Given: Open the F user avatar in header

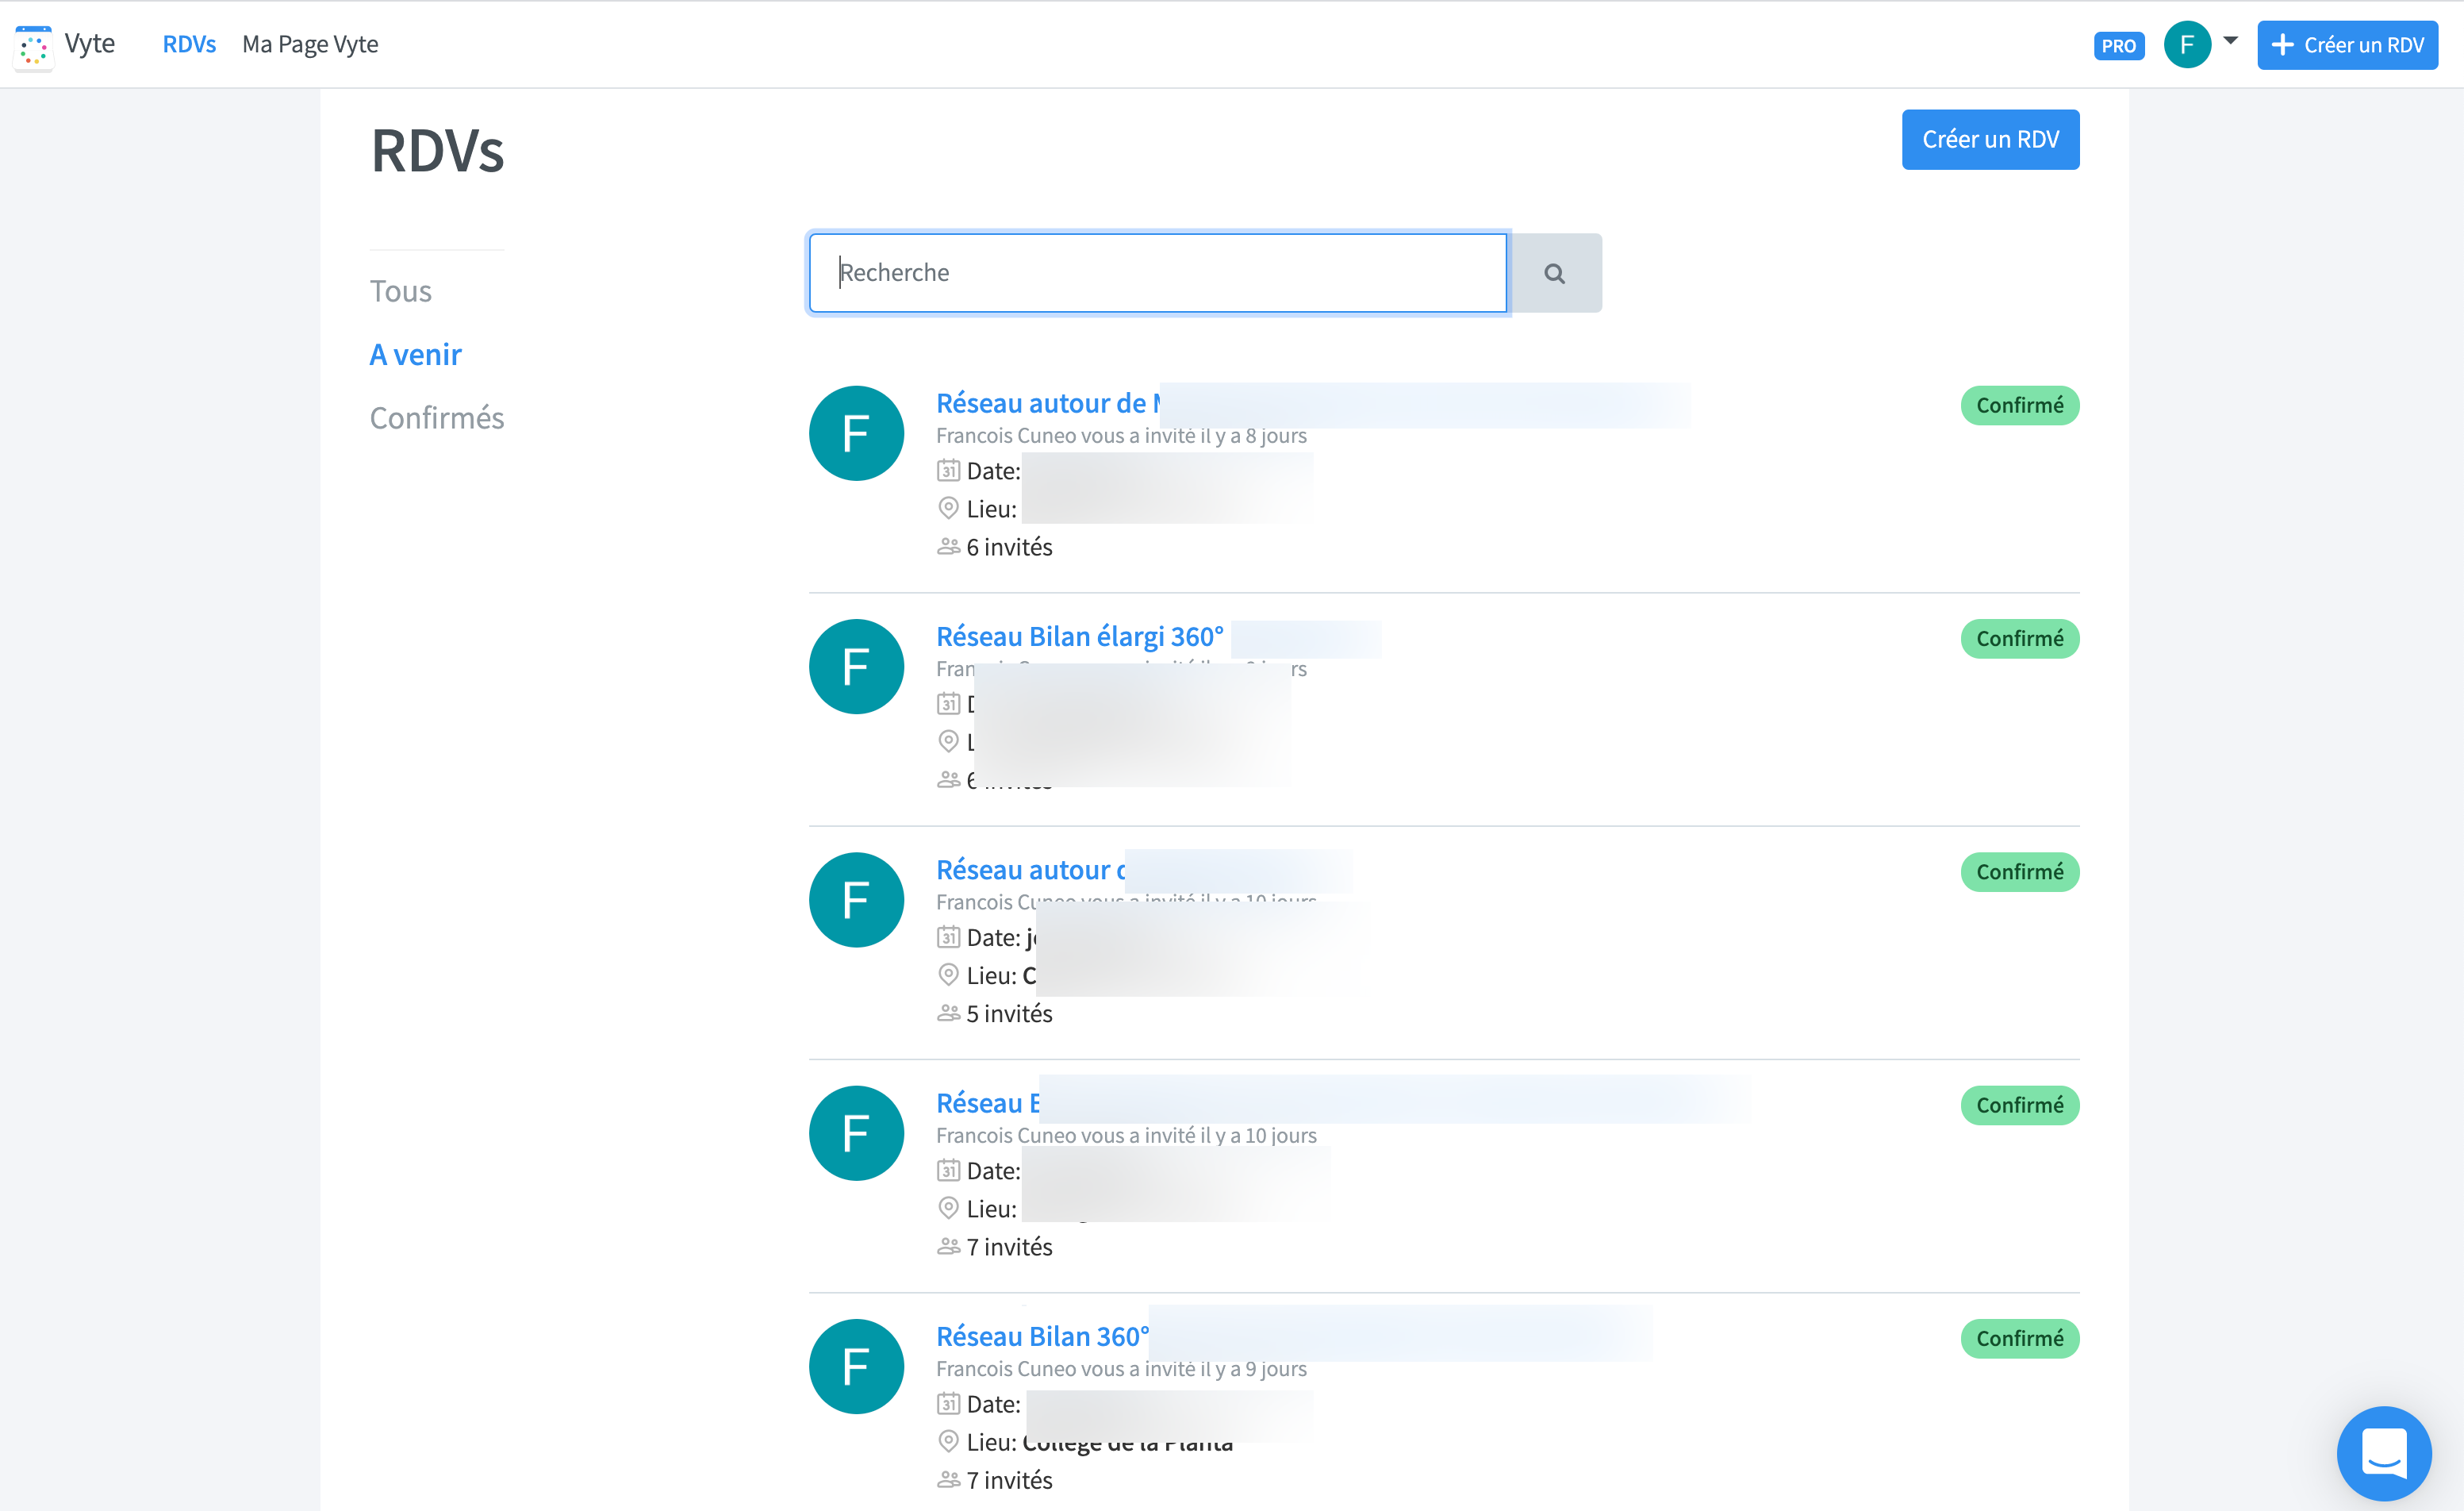Looking at the screenshot, I should pyautogui.click(x=2186, y=44).
